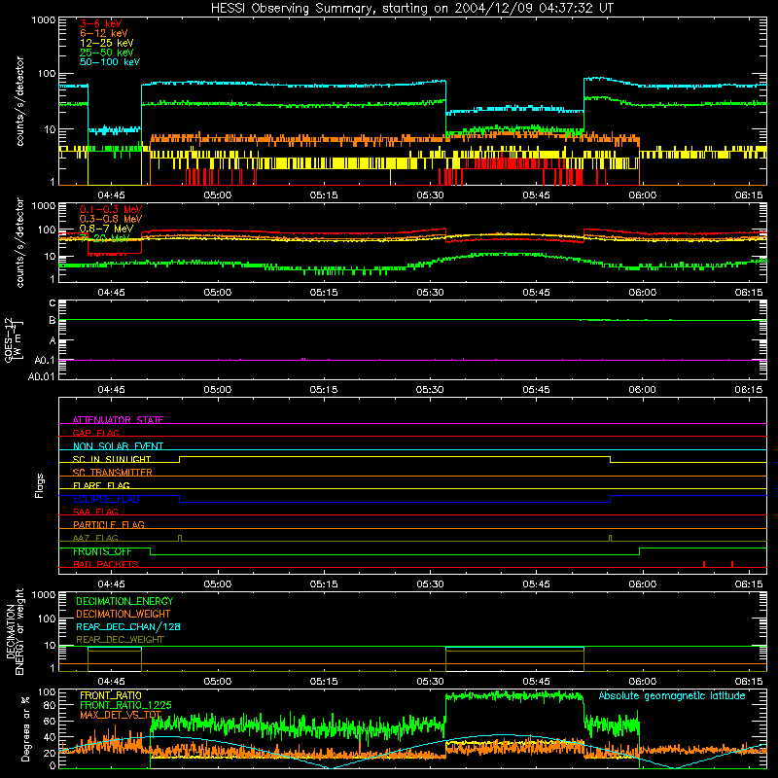The image size is (778, 778).
Task: Click 05:15 tick label under the Flags panel
Action: (324, 584)
